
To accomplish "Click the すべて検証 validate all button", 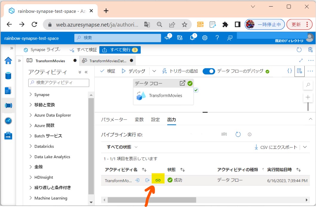I will coord(83,50).
